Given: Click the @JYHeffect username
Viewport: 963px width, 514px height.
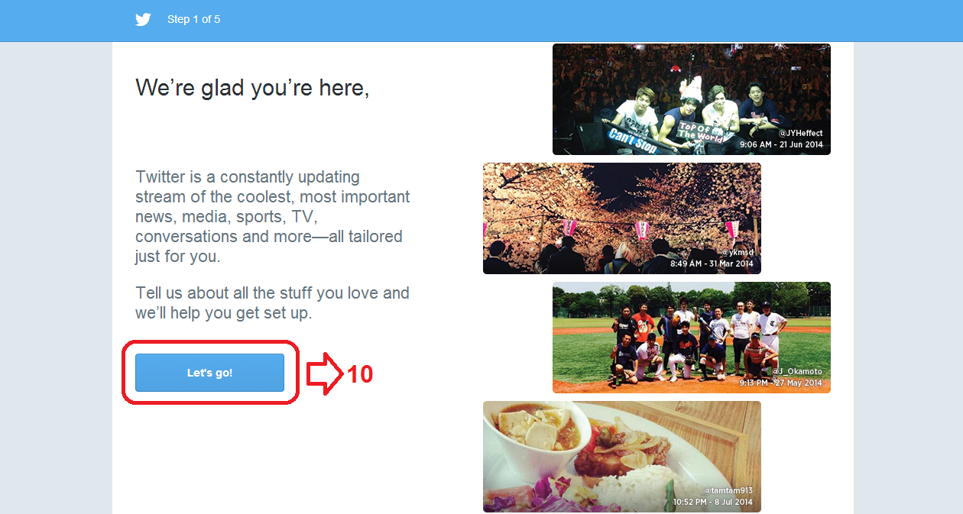Looking at the screenshot, I should (801, 134).
